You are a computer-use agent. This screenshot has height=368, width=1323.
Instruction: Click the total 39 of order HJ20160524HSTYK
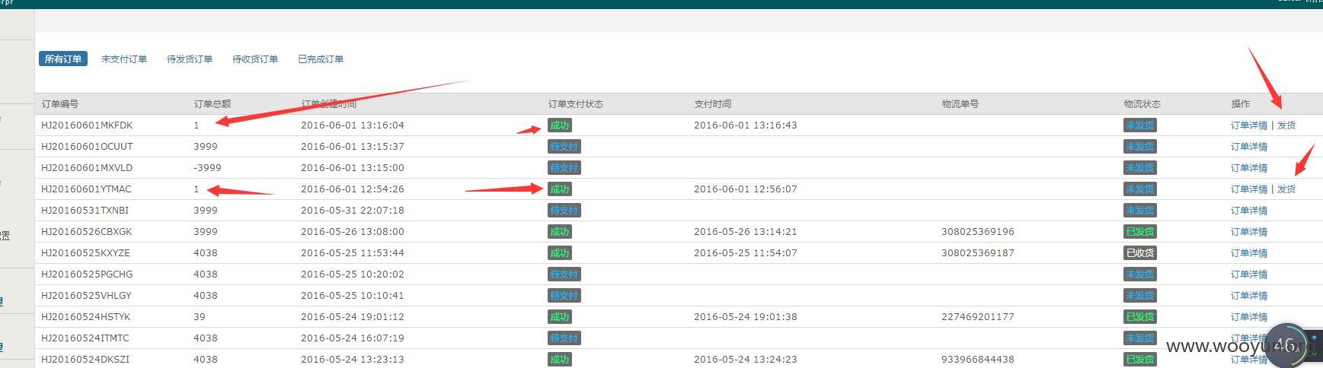click(200, 317)
